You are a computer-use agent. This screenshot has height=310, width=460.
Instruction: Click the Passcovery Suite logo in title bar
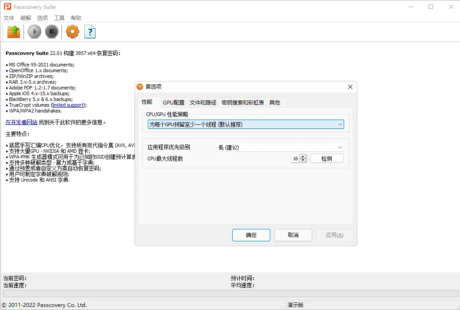(x=8, y=7)
